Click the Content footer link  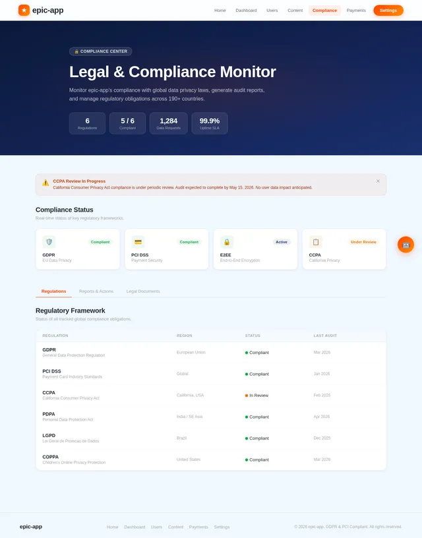pos(175,527)
